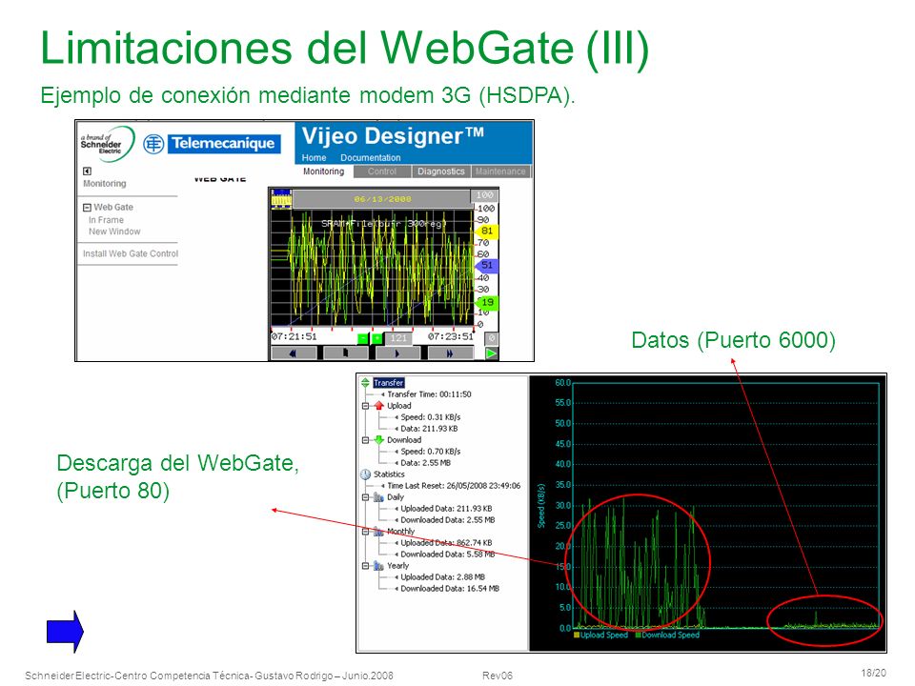Select Yearly Downloaded Data 16.54 MB
This screenshot has height=686, width=915.
click(450, 589)
